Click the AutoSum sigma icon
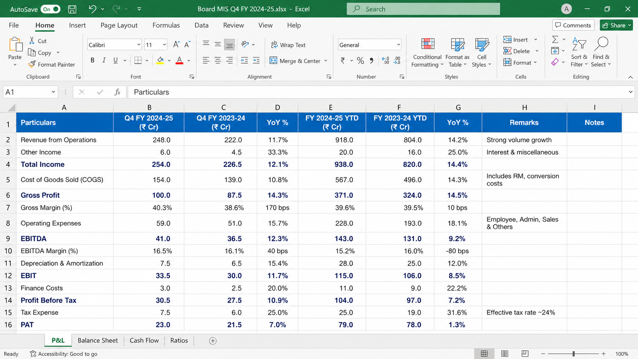The width and height of the screenshot is (638, 359). click(x=555, y=39)
